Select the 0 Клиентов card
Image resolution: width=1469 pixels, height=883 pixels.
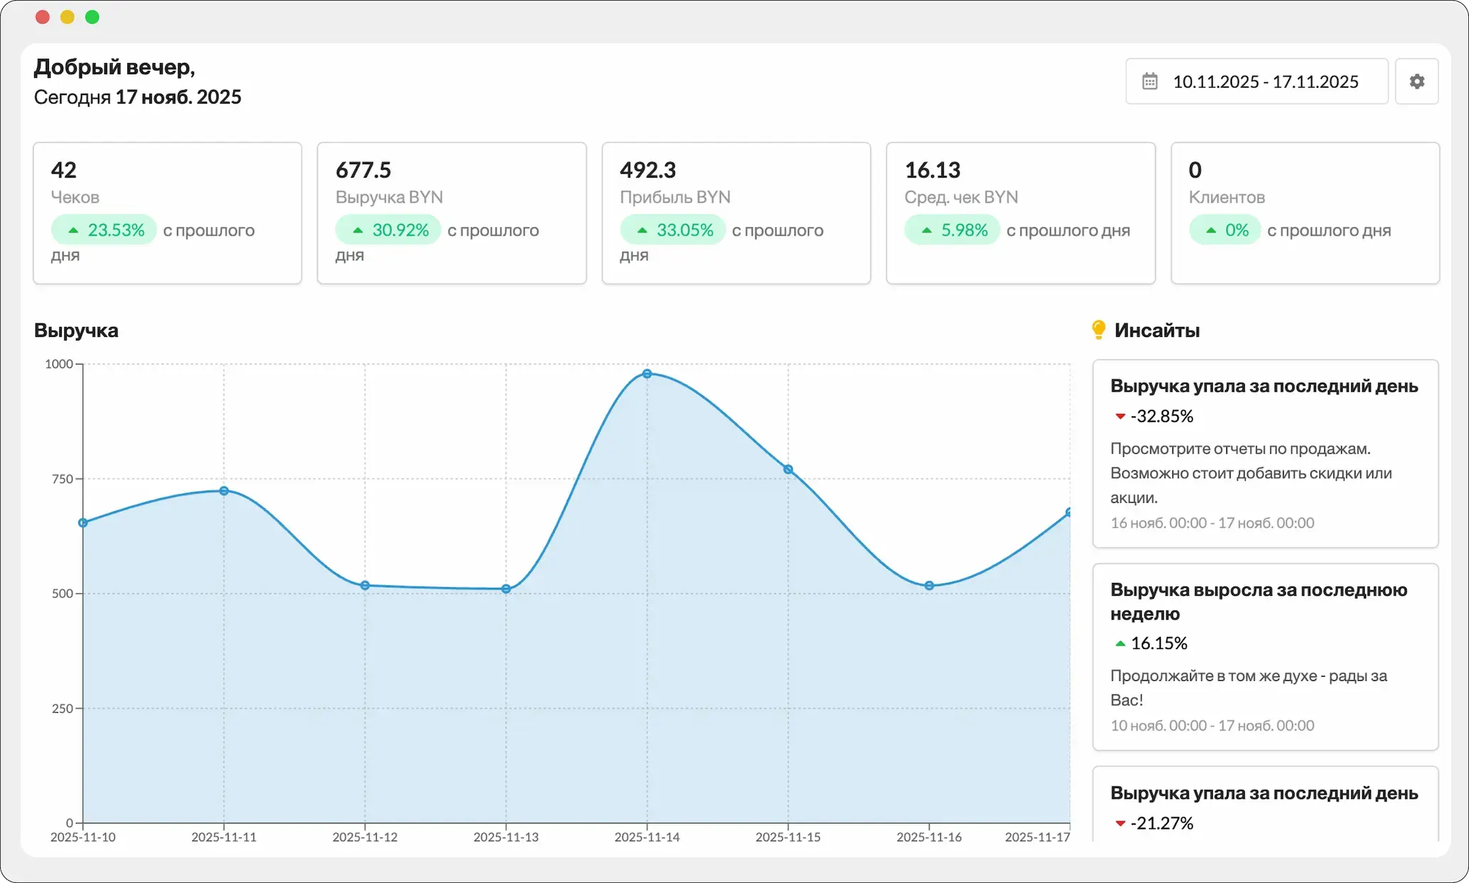point(1305,213)
